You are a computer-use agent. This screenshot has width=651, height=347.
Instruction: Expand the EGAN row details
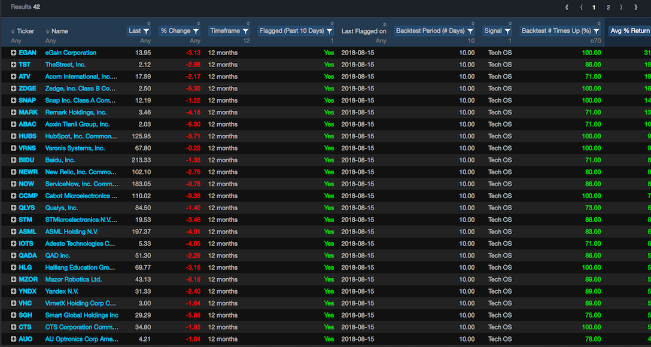(x=13, y=53)
